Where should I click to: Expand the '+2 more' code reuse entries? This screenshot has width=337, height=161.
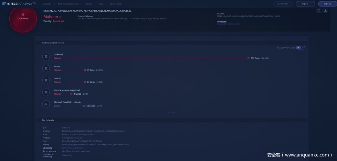click(171, 112)
